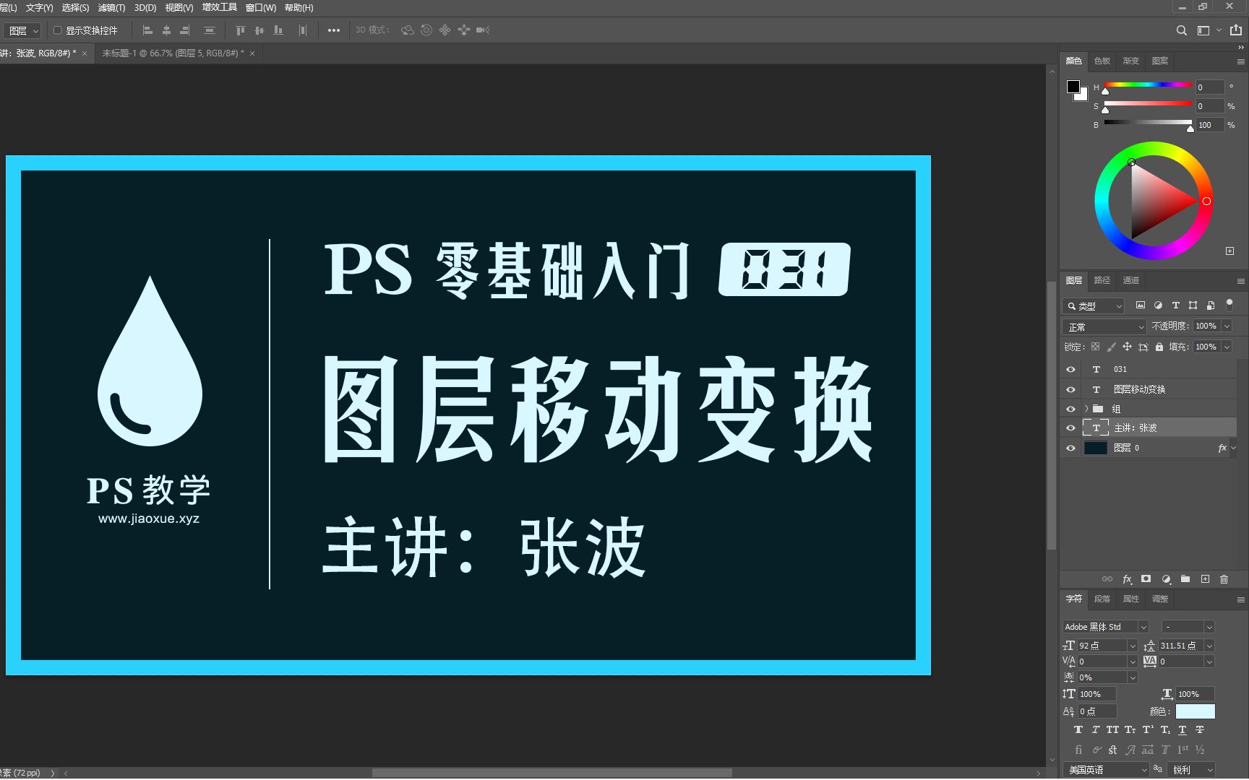Image resolution: width=1249 pixels, height=780 pixels.
Task: Hide the 图层 0 layer
Action: pos(1070,448)
